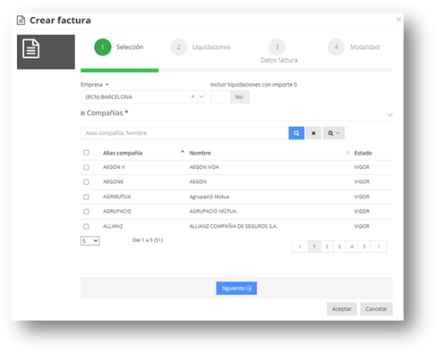The width and height of the screenshot is (435, 352).
Task: Clear the Empresa BARCELONA selection
Action: tap(192, 96)
